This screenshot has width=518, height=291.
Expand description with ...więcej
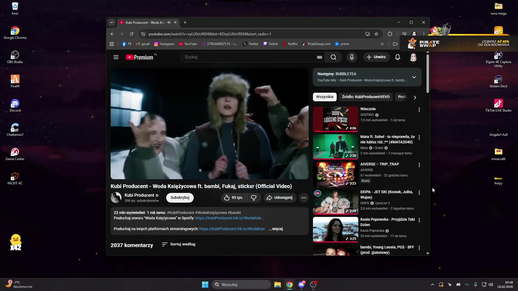(276, 229)
